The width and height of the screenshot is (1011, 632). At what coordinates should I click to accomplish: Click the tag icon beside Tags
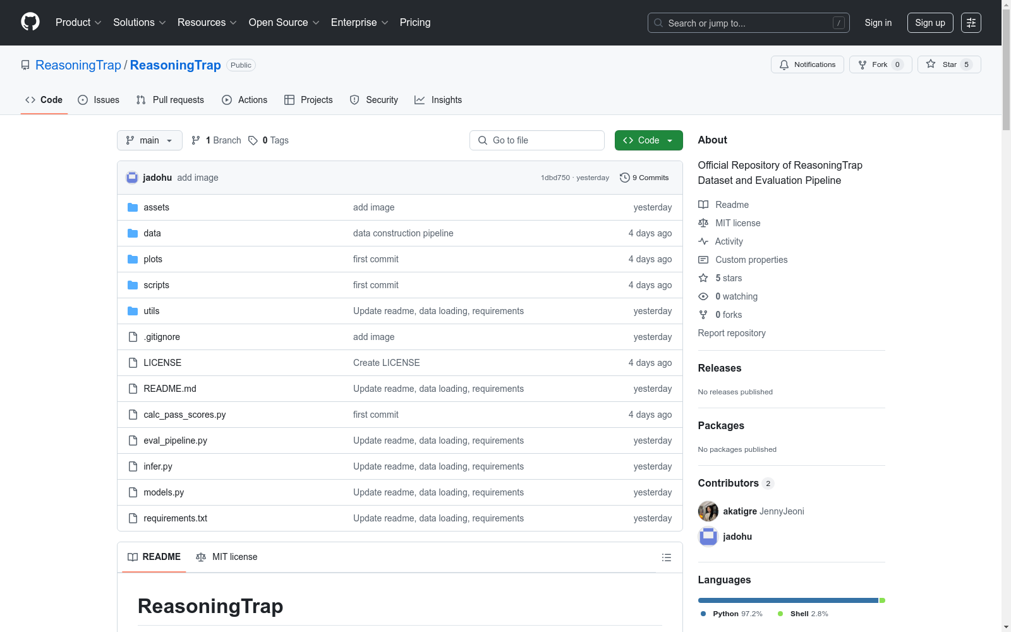(x=253, y=140)
